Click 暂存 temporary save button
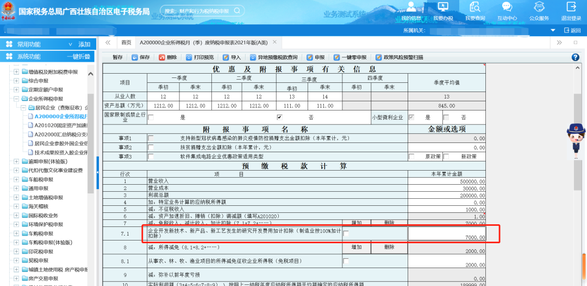This screenshot has height=286, width=587. coord(117,57)
